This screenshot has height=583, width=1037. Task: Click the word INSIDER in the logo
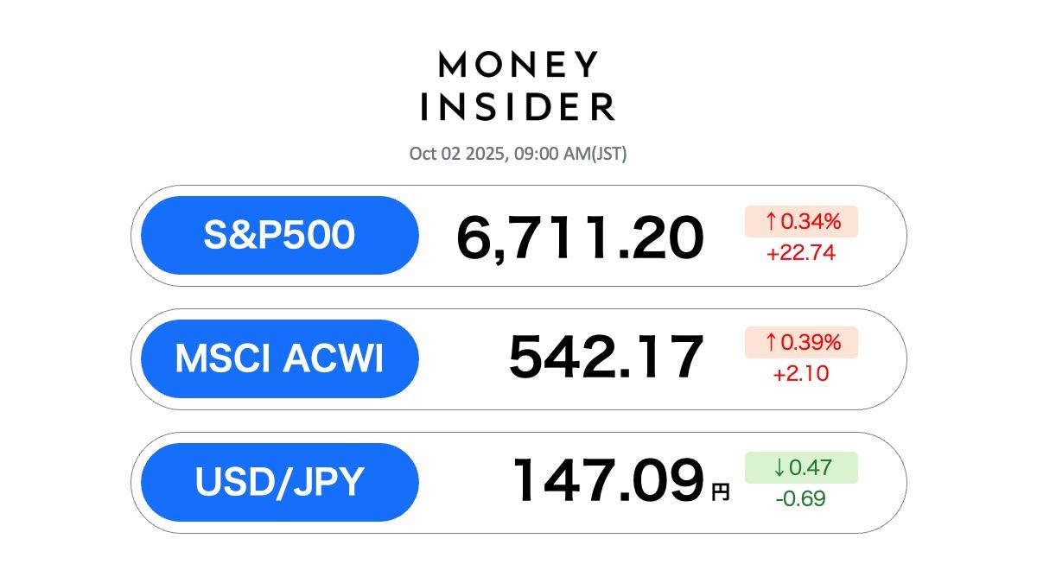point(518,106)
